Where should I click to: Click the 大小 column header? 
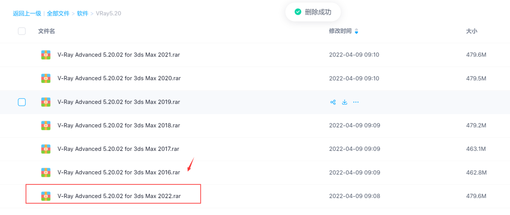coord(472,31)
